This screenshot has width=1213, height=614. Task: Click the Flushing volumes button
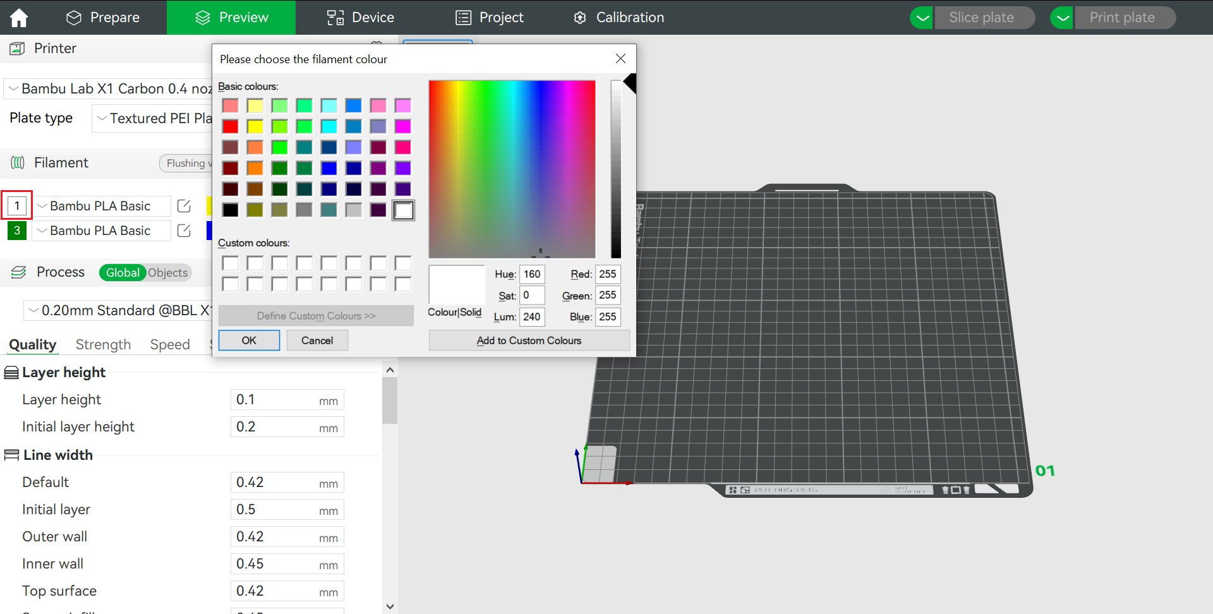(186, 163)
